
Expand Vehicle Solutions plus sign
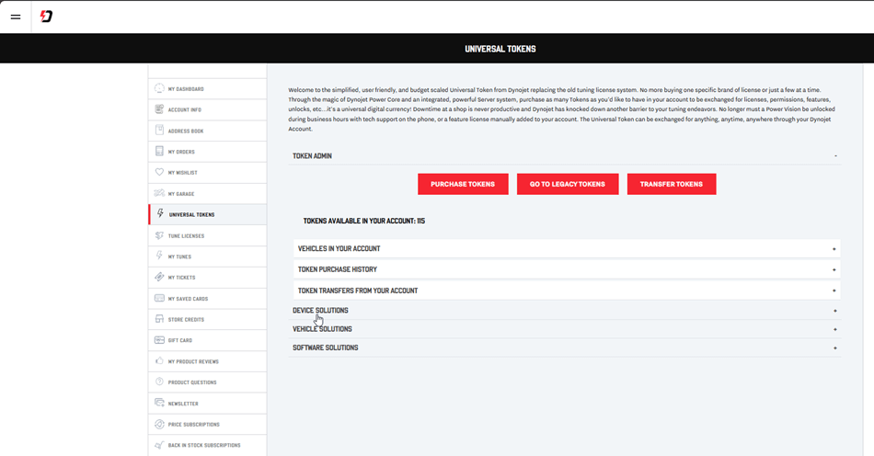click(835, 330)
